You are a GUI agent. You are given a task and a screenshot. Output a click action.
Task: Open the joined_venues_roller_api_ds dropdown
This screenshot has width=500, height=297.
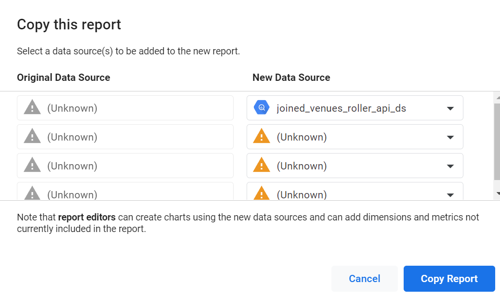tap(450, 108)
